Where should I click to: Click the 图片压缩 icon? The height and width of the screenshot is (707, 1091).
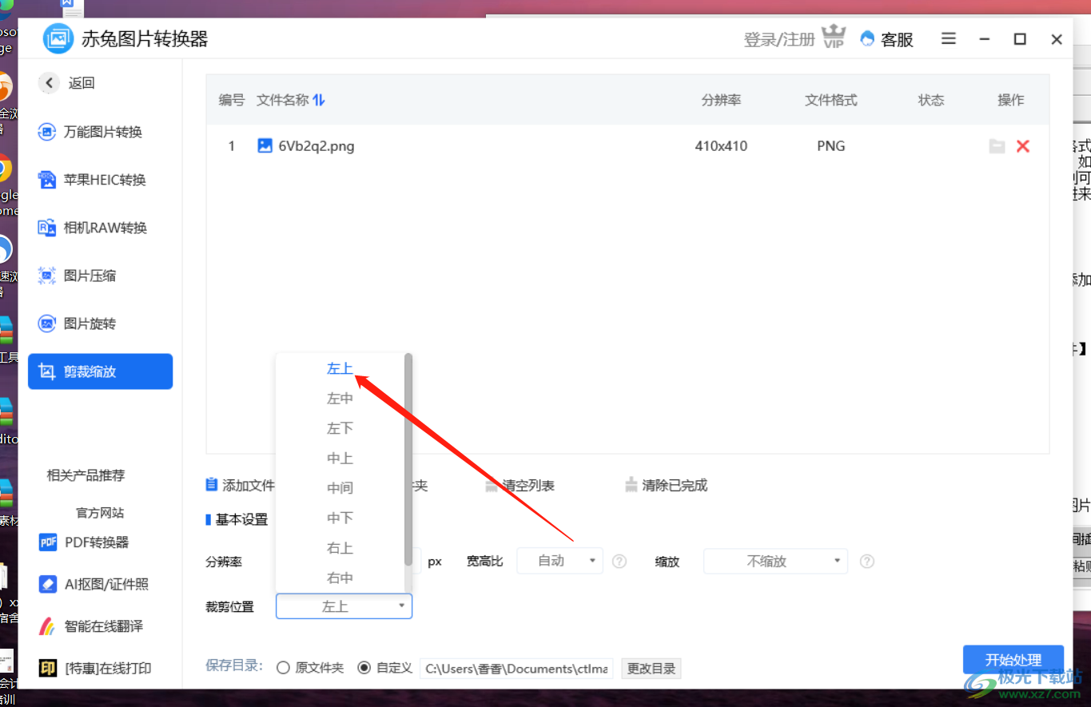coord(47,276)
